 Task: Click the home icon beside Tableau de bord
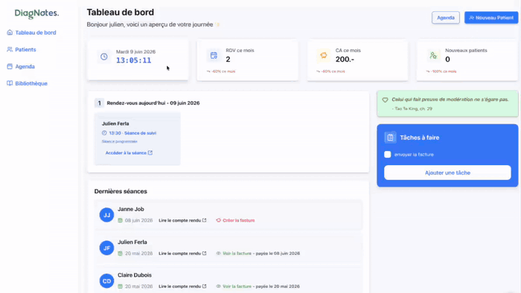[x=10, y=33]
